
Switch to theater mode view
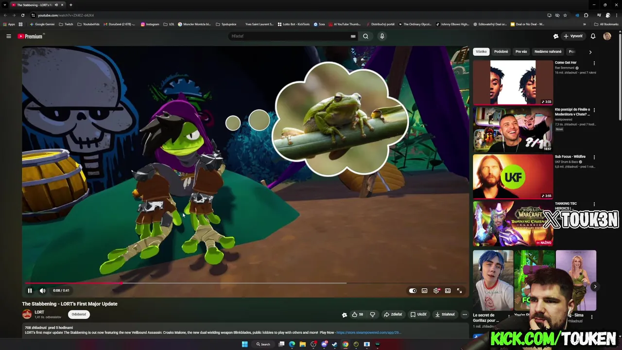(448, 291)
